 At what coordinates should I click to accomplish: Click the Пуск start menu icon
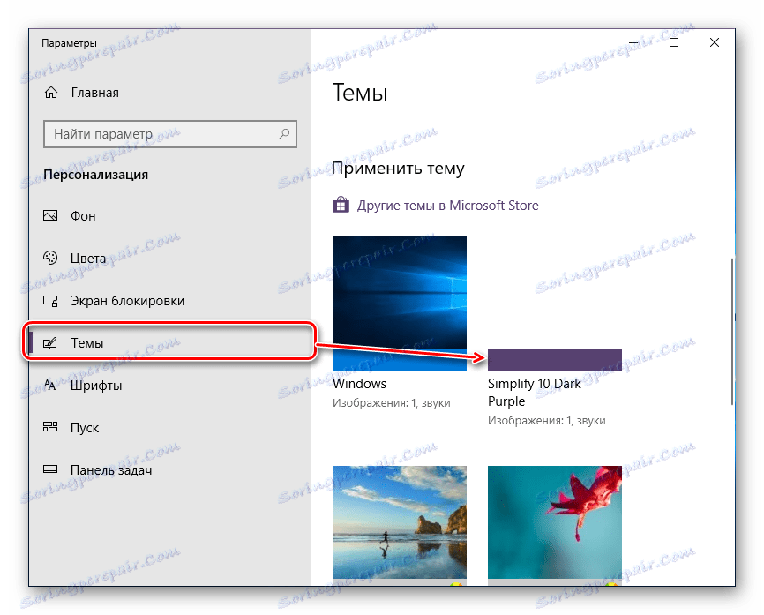tap(52, 427)
